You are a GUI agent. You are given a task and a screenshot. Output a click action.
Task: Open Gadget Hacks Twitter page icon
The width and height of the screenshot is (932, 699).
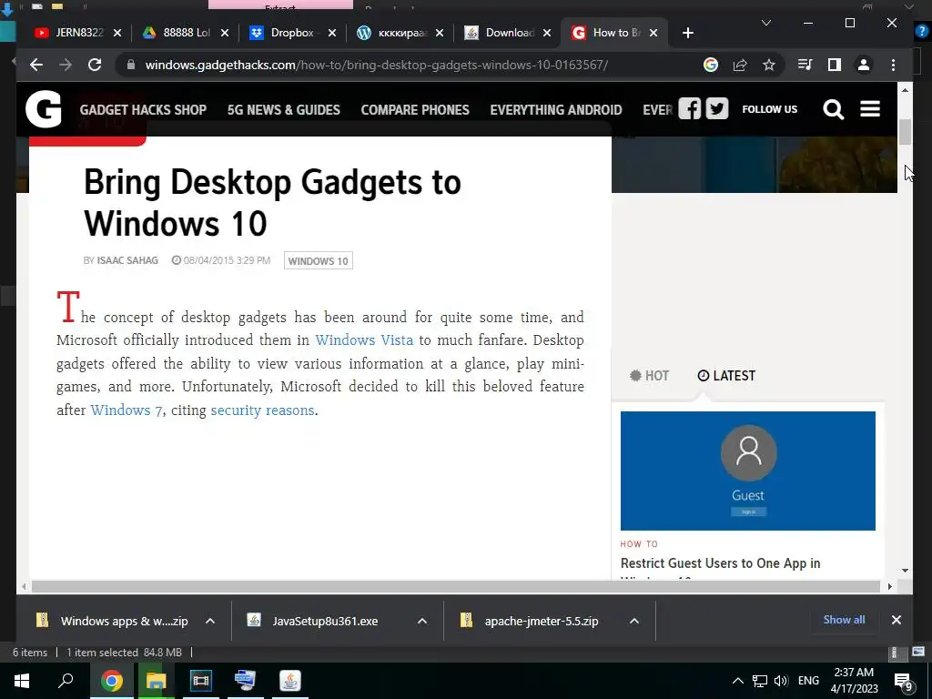tap(717, 109)
